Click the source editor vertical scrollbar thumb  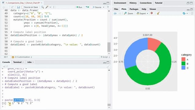pos(109,47)
